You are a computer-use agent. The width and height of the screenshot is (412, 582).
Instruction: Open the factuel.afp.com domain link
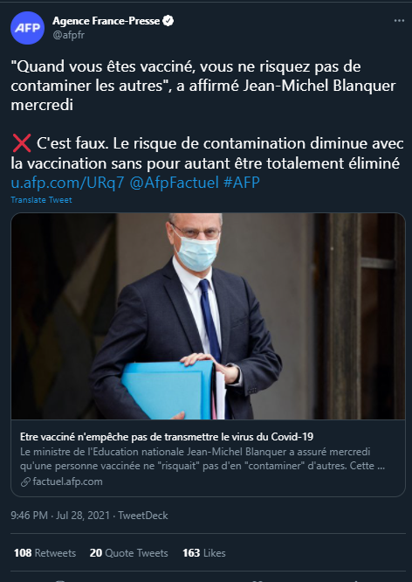click(67, 482)
